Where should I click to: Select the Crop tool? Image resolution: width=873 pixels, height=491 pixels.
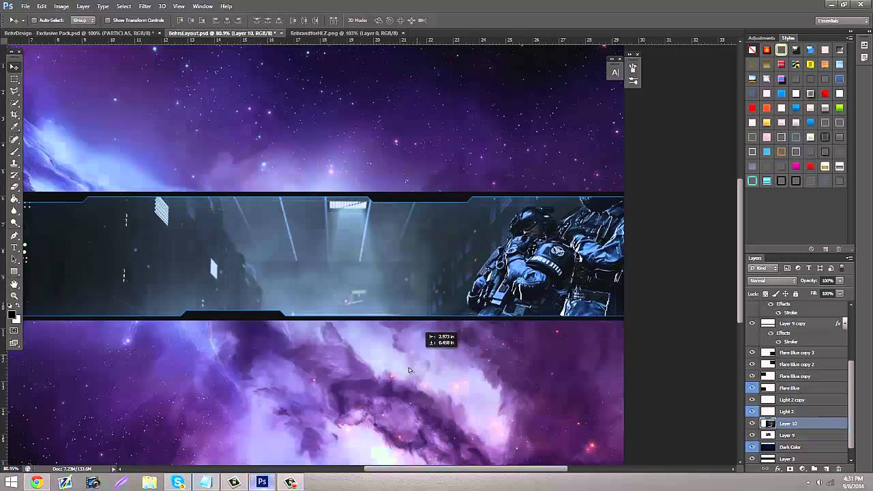tap(14, 115)
